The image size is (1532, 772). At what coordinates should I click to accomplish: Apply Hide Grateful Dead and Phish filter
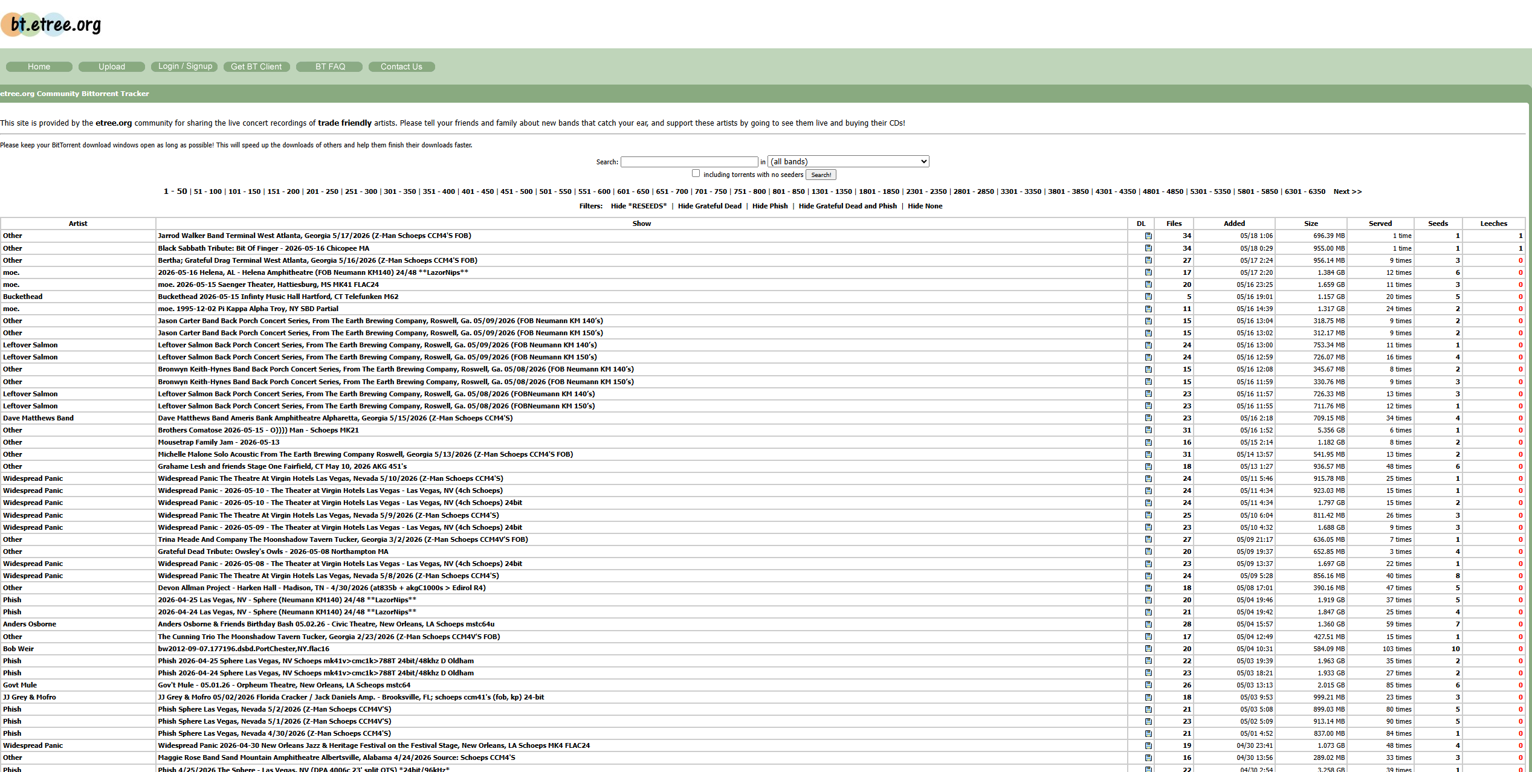[847, 206]
